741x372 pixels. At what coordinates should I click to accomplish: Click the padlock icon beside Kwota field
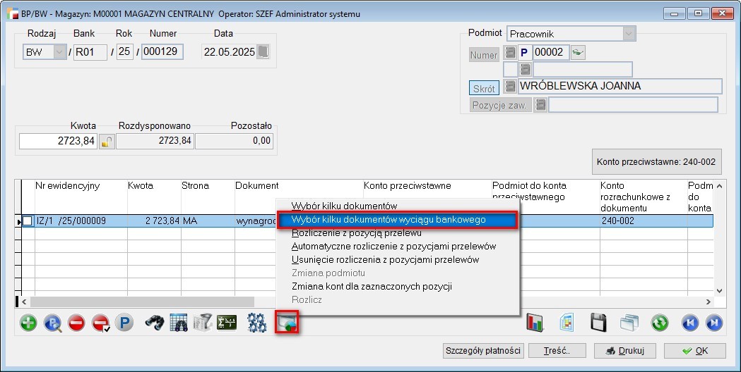[x=107, y=141]
